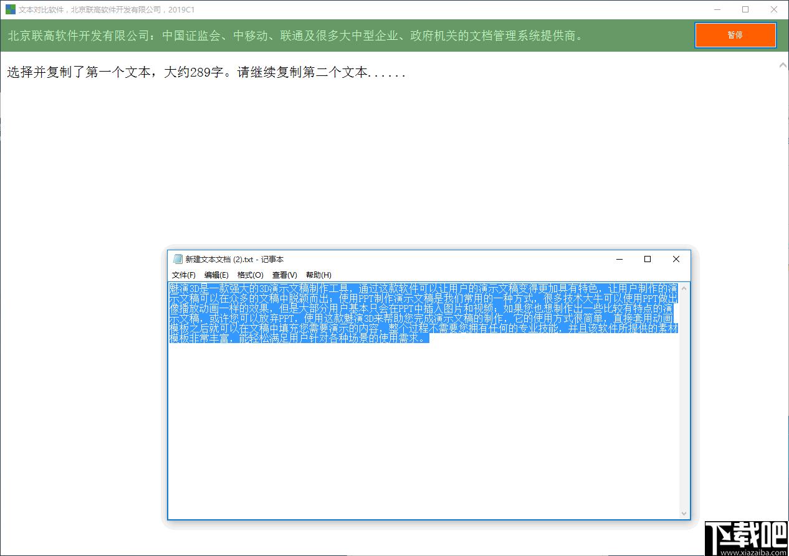The image size is (789, 556).
Task: Maximize the Notepad window
Action: tap(648, 259)
